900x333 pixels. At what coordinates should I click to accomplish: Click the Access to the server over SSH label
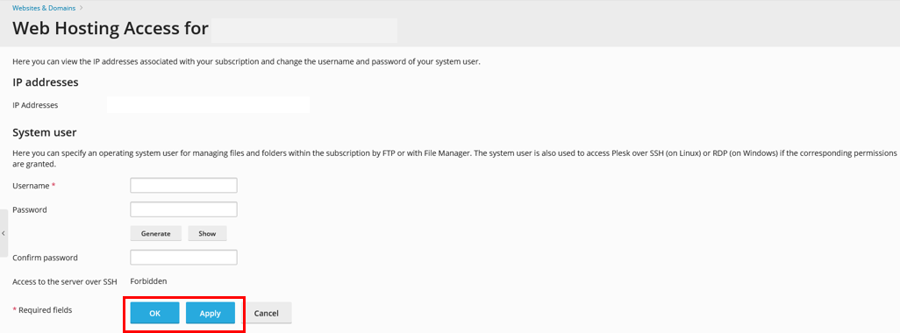click(65, 280)
